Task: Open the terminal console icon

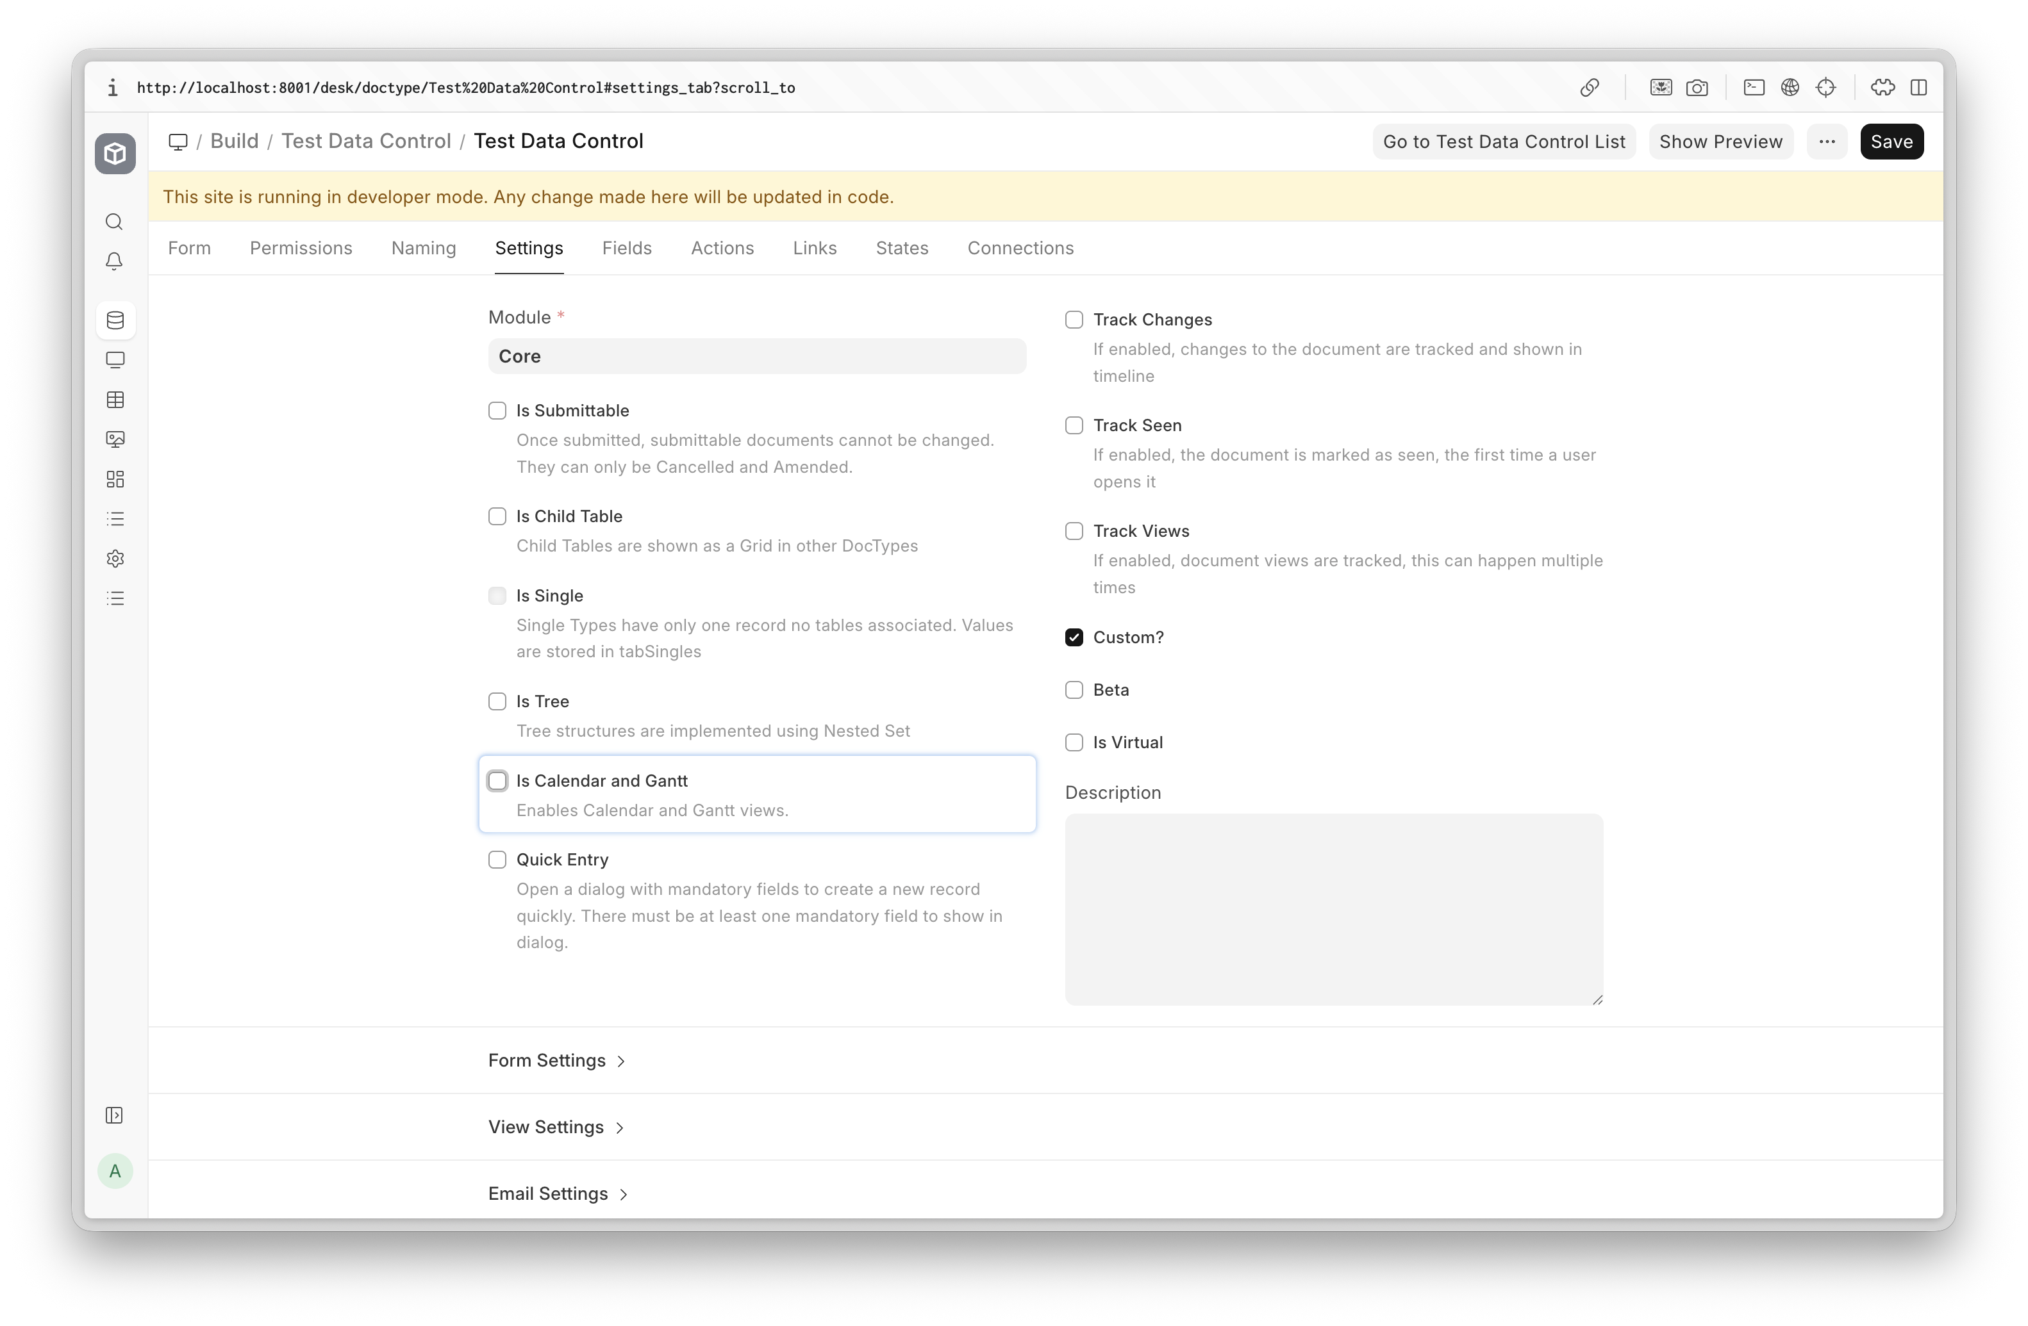Action: [x=1754, y=88]
